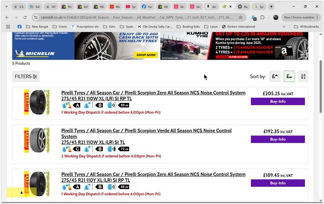Sort products alphabetically A to Z
Image resolution: width=324 pixels, height=204 pixels.
pyautogui.click(x=303, y=76)
